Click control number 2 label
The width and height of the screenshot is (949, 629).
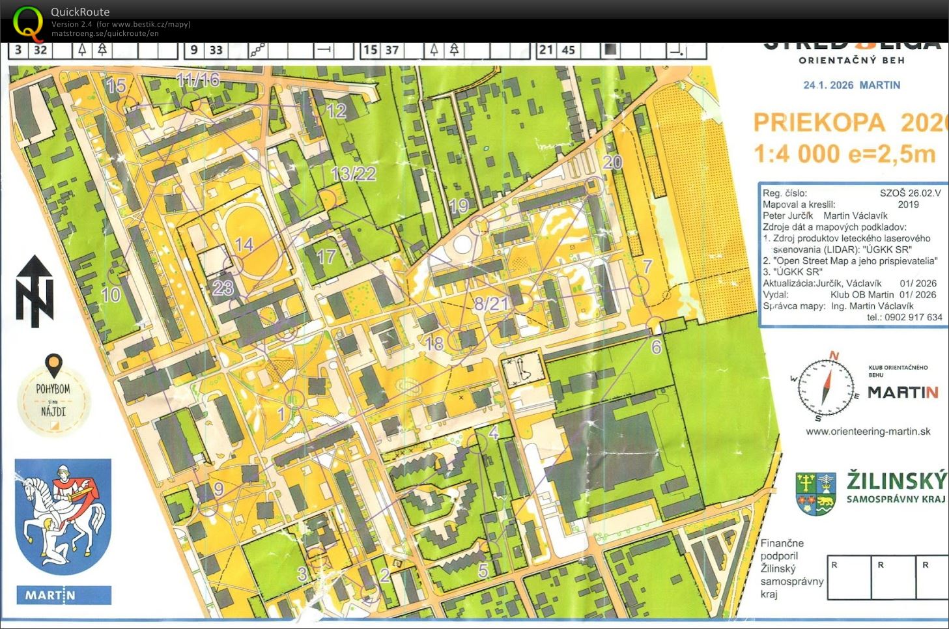click(385, 575)
